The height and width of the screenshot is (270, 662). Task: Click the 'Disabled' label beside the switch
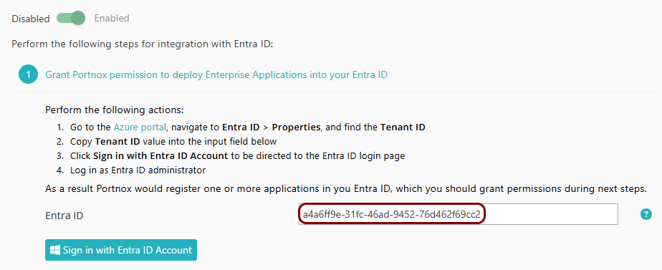point(30,19)
